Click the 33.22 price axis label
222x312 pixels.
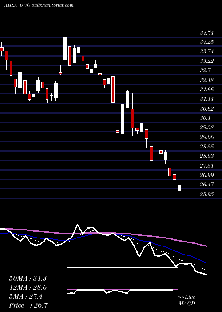point(206,61)
